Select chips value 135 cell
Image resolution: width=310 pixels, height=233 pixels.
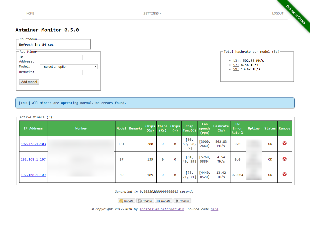coord(150,159)
